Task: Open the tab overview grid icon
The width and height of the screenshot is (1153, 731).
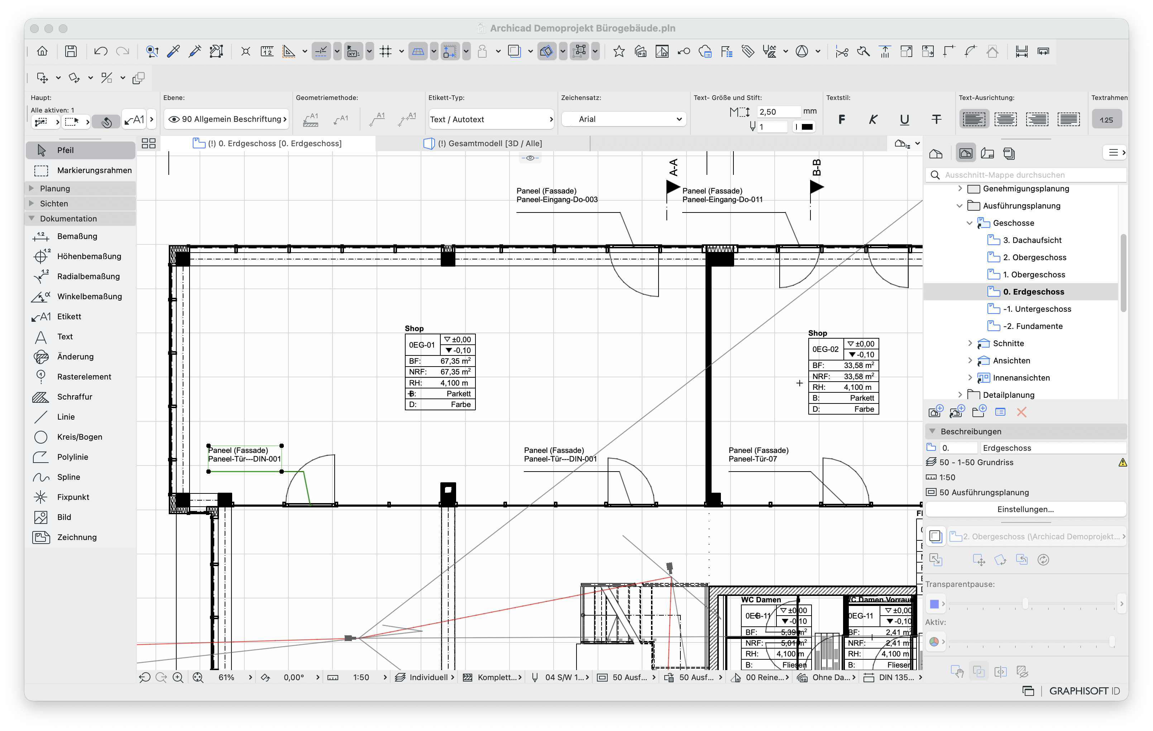Action: click(148, 144)
